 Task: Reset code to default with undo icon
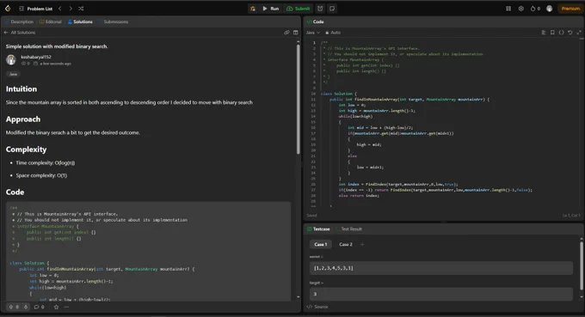(x=570, y=33)
